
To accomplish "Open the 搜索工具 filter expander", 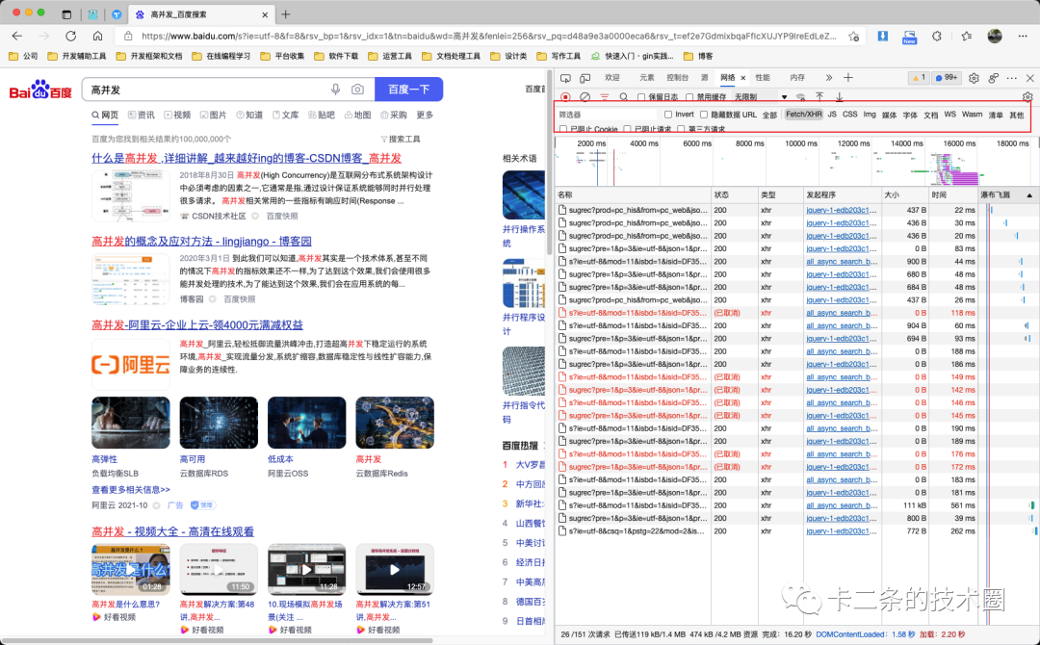I will (401, 140).
